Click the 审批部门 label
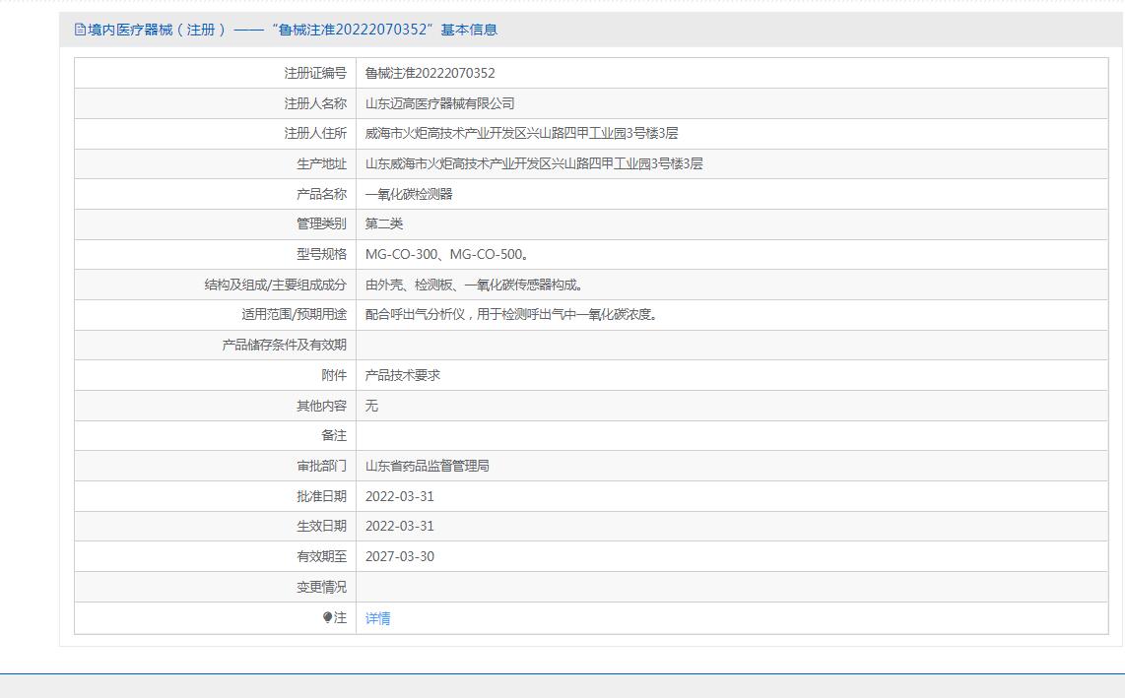 click(321, 466)
